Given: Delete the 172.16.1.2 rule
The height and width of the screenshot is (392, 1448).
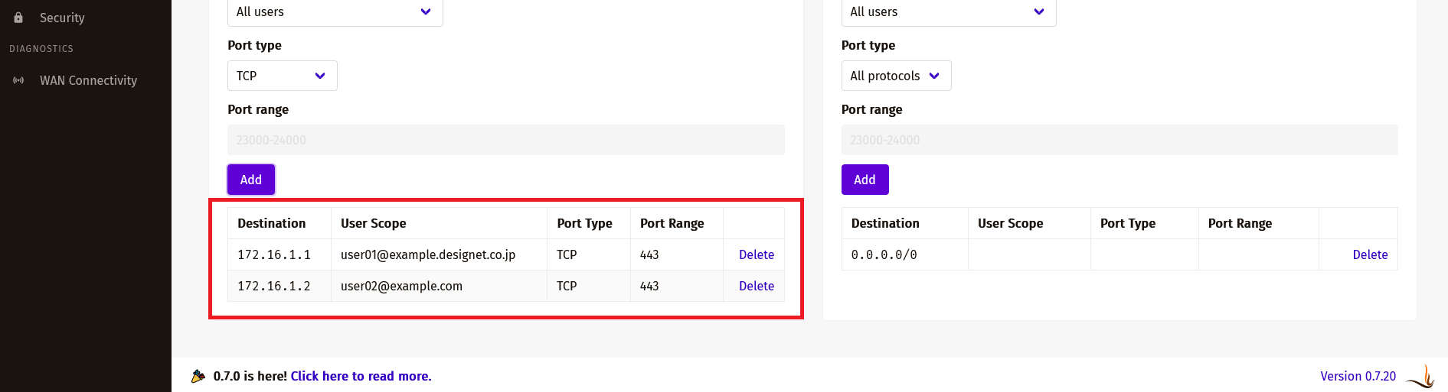Looking at the screenshot, I should point(757,286).
